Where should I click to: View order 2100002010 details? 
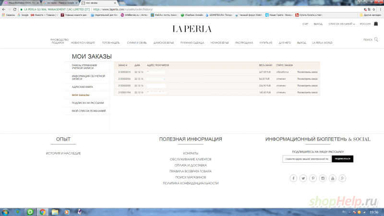coord(307,72)
